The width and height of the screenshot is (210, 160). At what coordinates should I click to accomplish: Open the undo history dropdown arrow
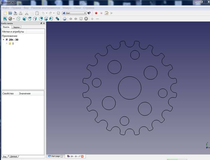click(47, 13)
